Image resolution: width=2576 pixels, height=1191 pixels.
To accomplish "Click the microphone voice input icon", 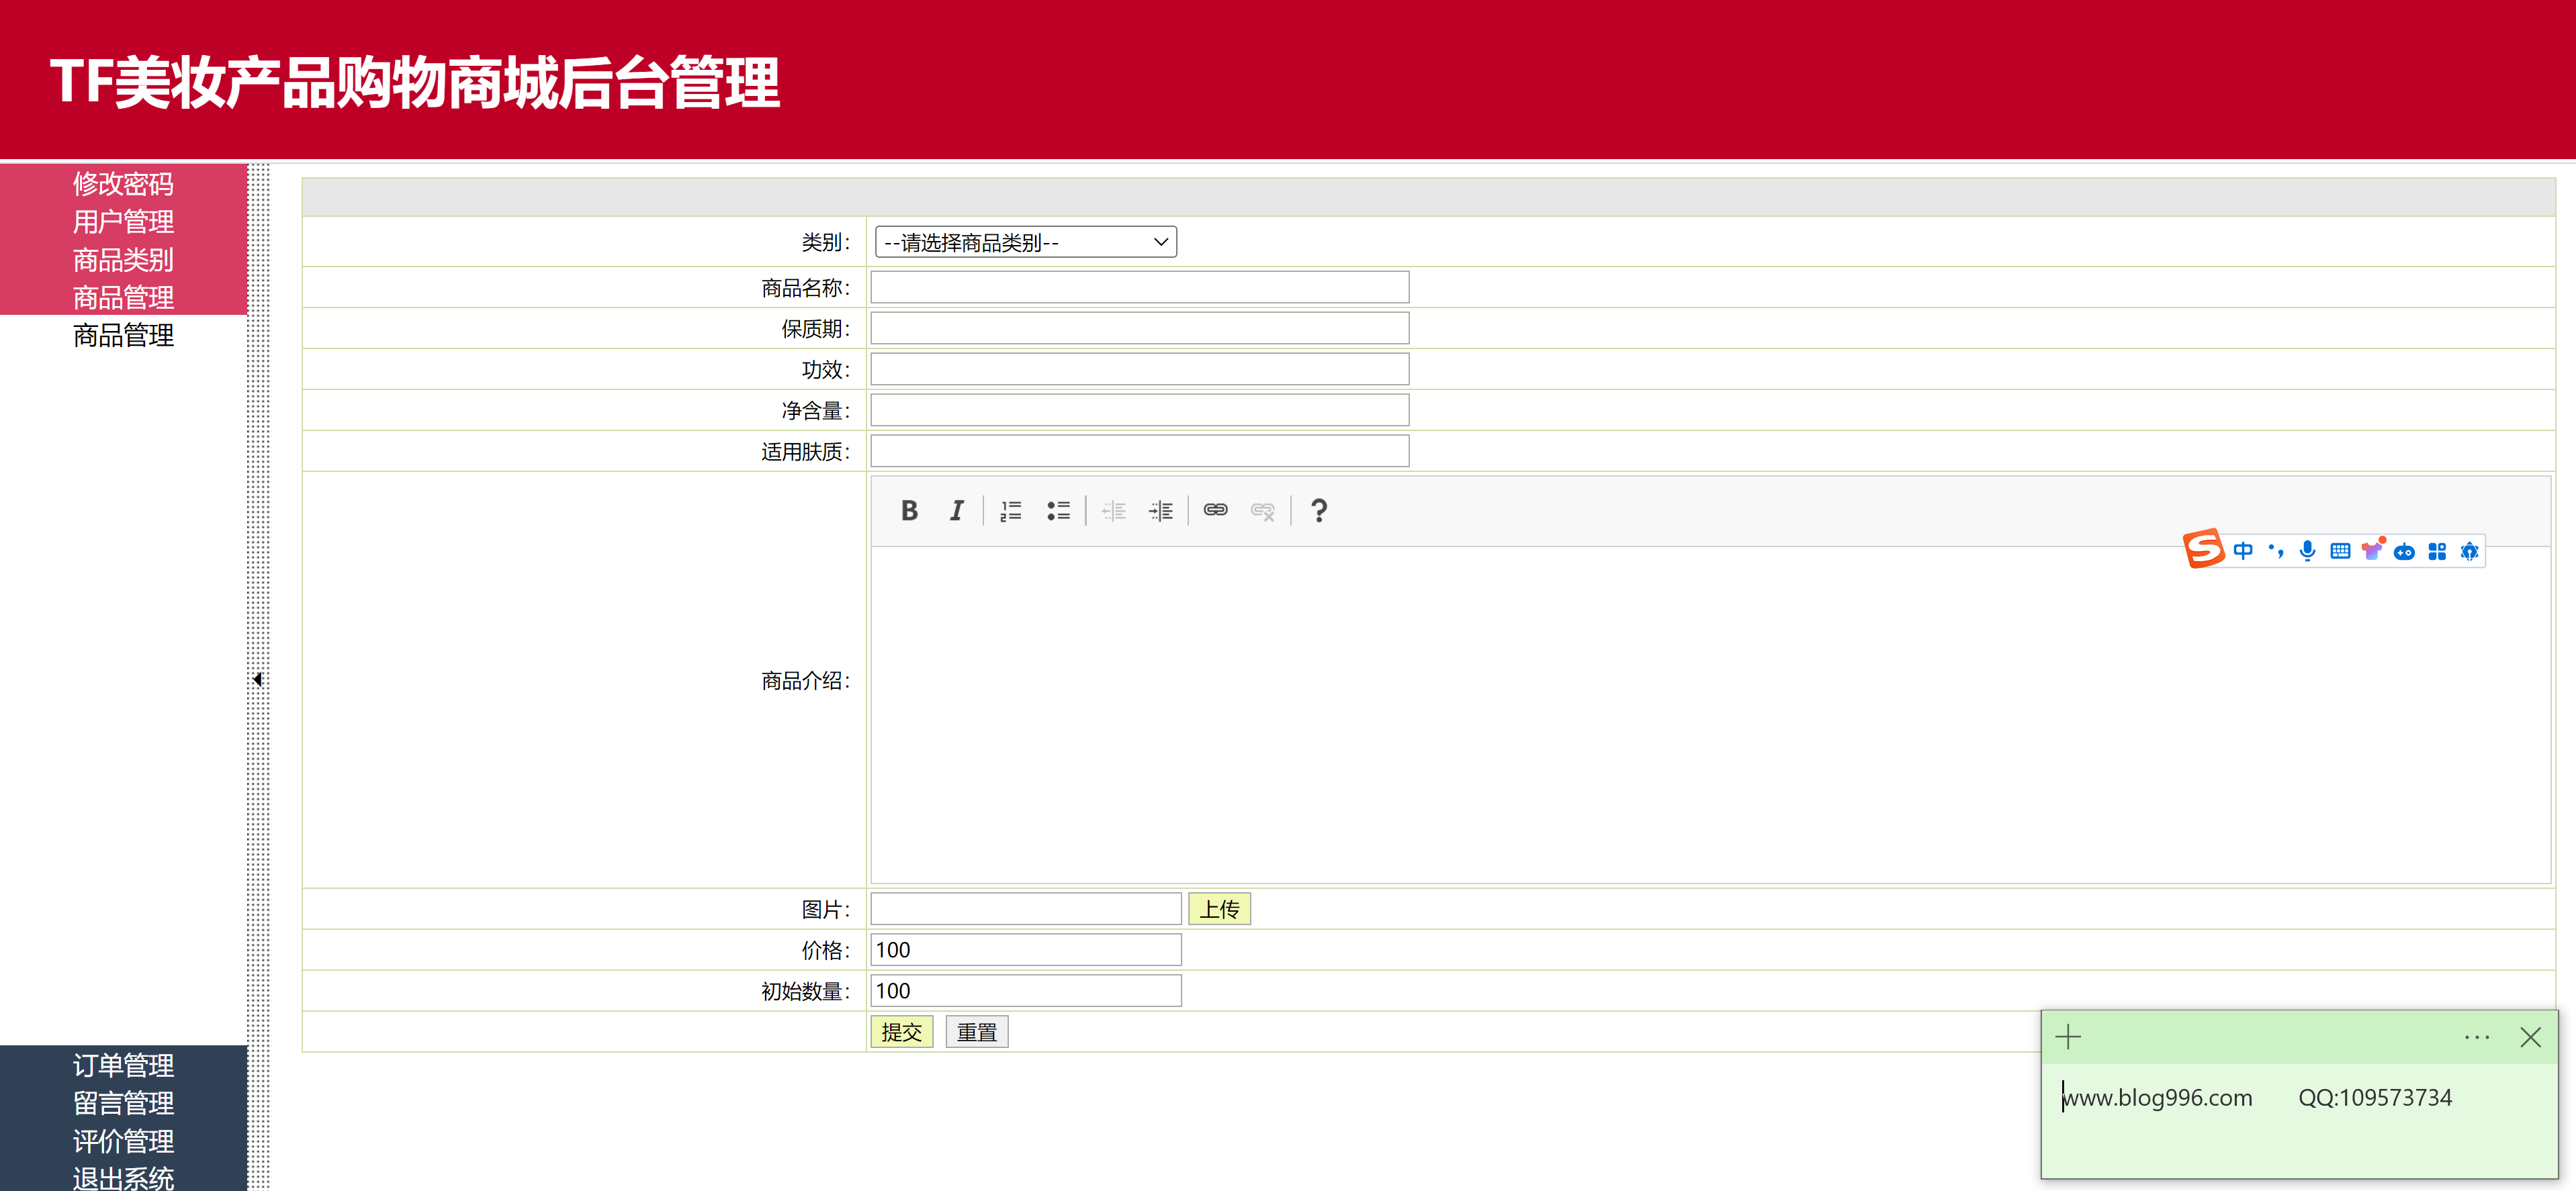I will 2308,551.
